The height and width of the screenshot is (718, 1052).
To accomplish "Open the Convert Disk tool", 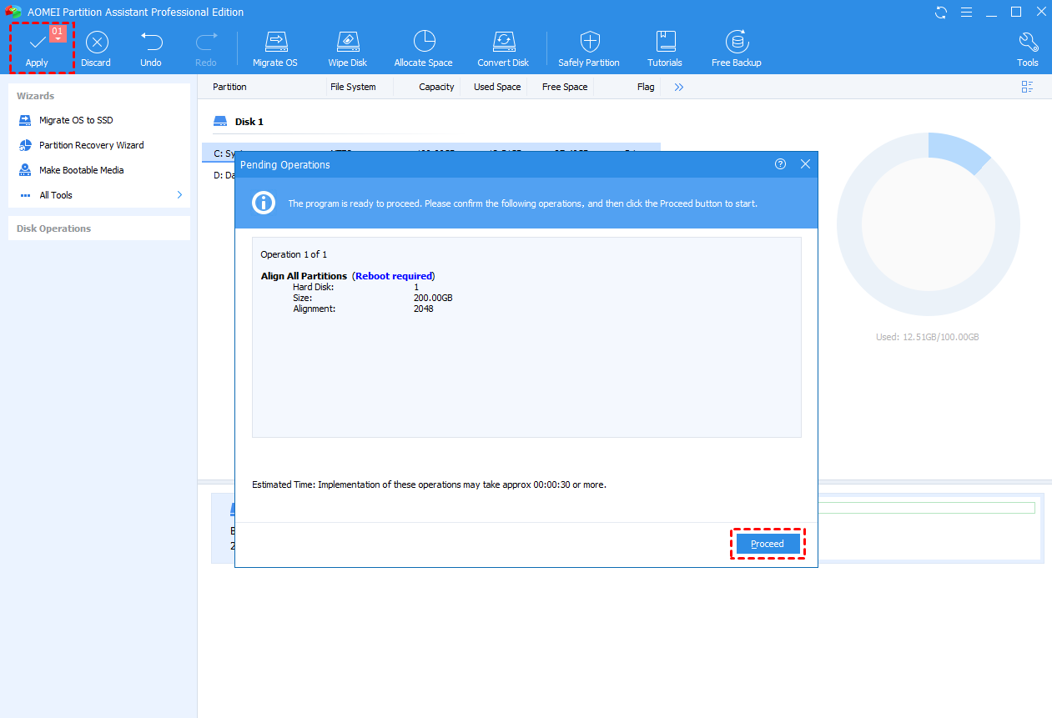I will pyautogui.click(x=503, y=48).
